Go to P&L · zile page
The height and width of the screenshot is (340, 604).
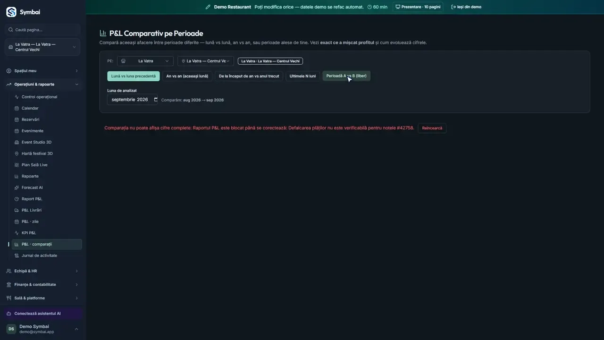[x=47, y=221]
